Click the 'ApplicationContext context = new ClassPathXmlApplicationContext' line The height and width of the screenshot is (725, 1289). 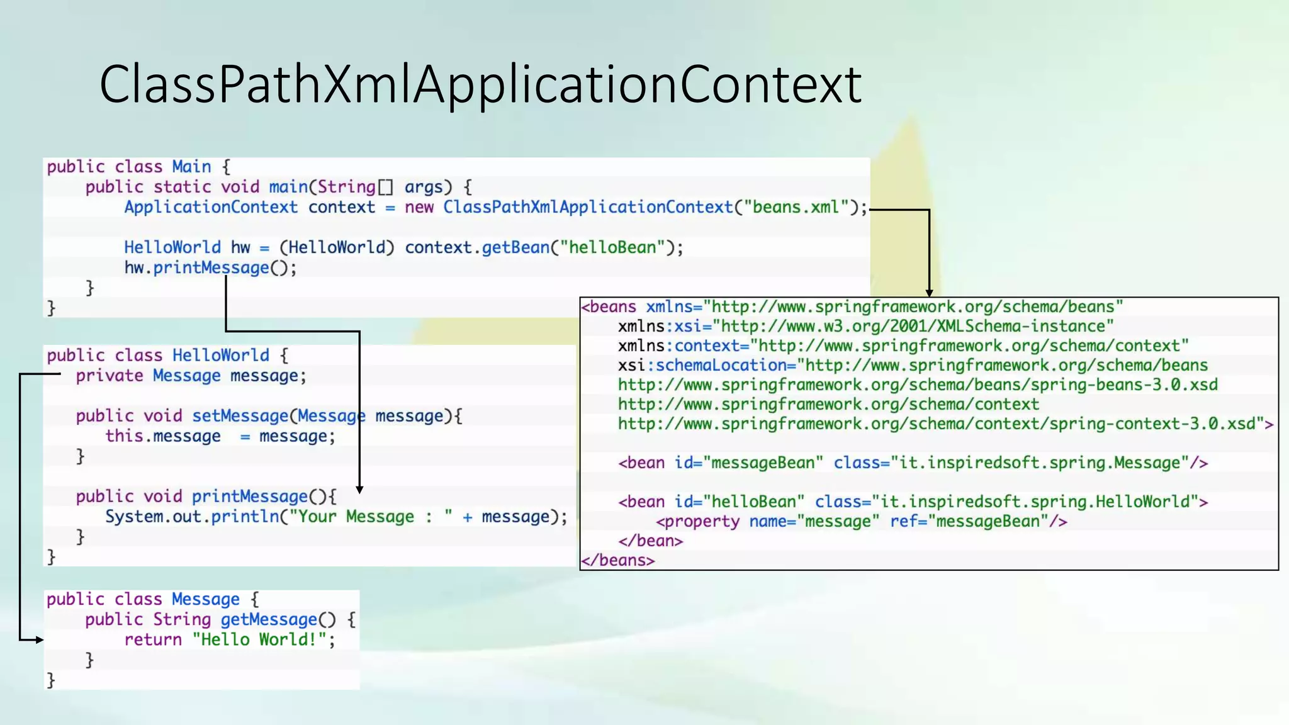click(x=495, y=207)
